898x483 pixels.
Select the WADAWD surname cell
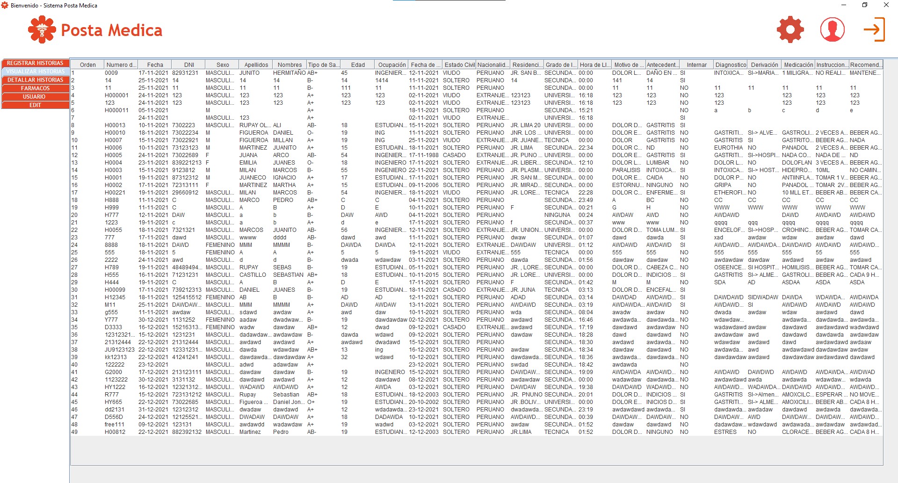click(x=255, y=387)
